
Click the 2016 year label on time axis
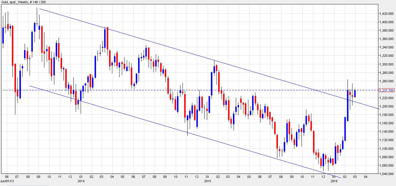click(334, 181)
